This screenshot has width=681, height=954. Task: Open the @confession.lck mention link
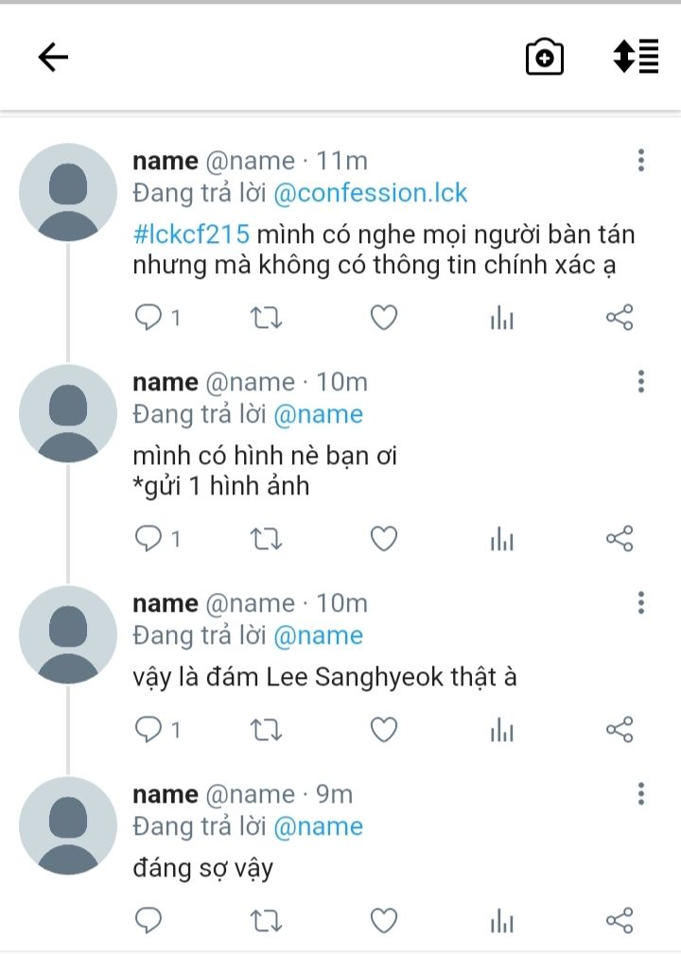(371, 193)
